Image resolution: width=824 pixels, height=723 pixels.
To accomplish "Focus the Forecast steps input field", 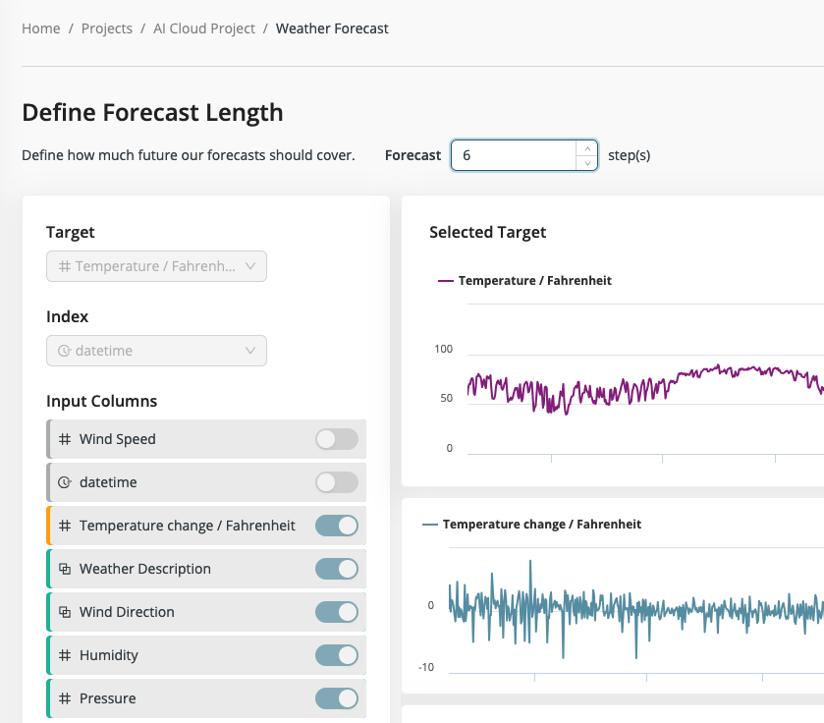I will 514,155.
